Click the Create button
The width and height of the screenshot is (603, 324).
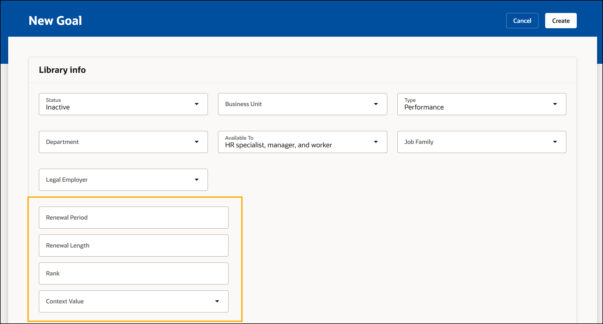[560, 21]
